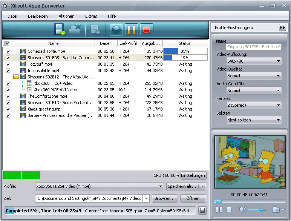Open the Kanäle 2 (Stereo) dropdown
The image size is (291, 221).
pyautogui.click(x=254, y=105)
